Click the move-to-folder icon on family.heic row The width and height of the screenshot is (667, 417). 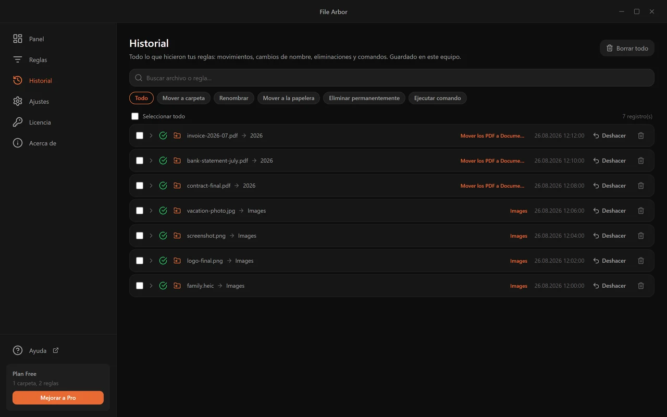click(177, 286)
